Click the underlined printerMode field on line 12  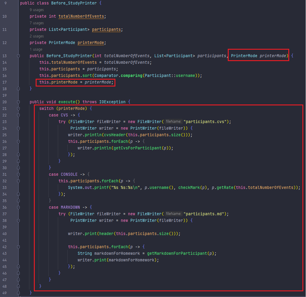pos(91,43)
